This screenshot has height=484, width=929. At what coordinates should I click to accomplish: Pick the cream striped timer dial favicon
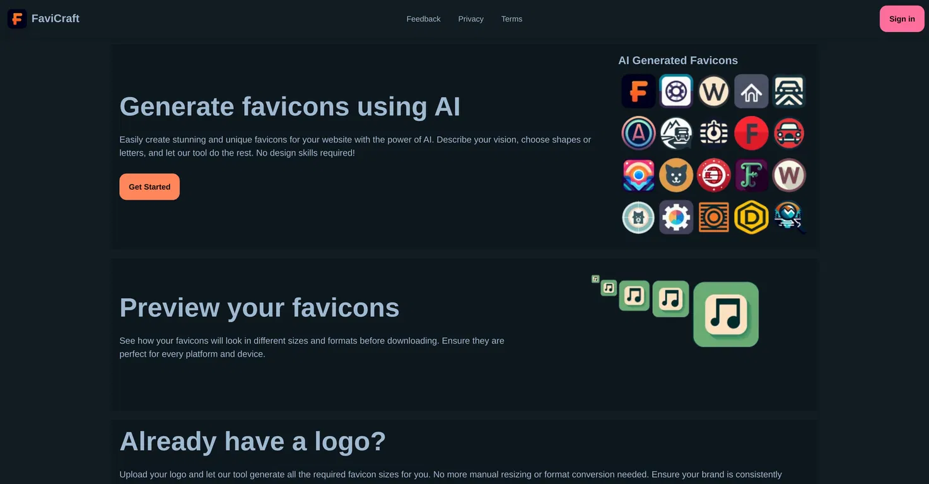click(714, 133)
